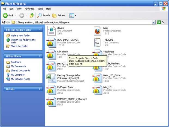Click the talk_12b file name
The image size is (169, 127).
(108, 87)
